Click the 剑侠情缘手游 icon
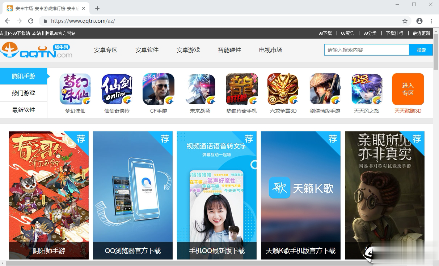439x266 pixels. click(x=325, y=89)
